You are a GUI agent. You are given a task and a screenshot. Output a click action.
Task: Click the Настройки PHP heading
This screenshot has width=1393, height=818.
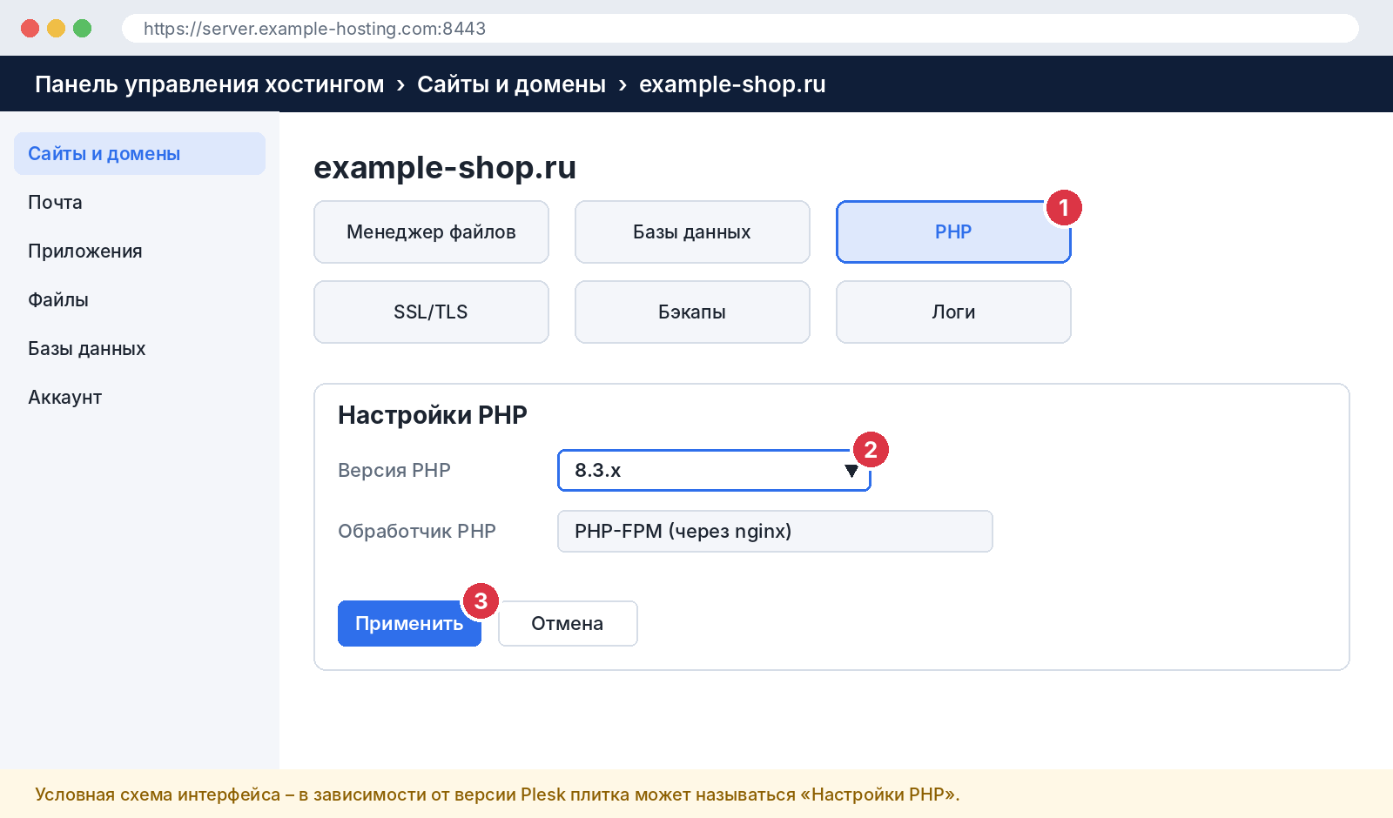(433, 415)
